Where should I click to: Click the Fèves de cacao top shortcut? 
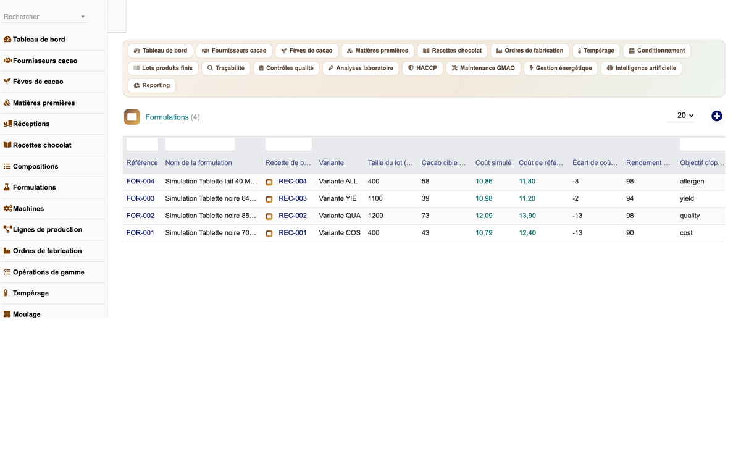307,51
